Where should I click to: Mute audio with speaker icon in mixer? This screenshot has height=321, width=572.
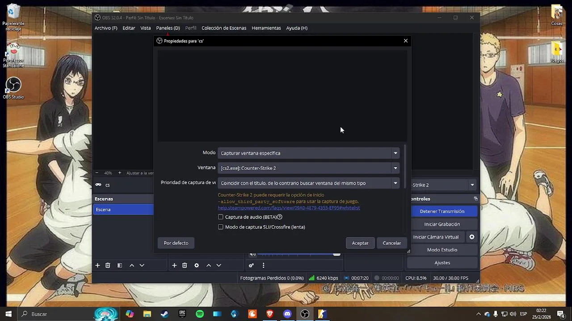[252, 254]
